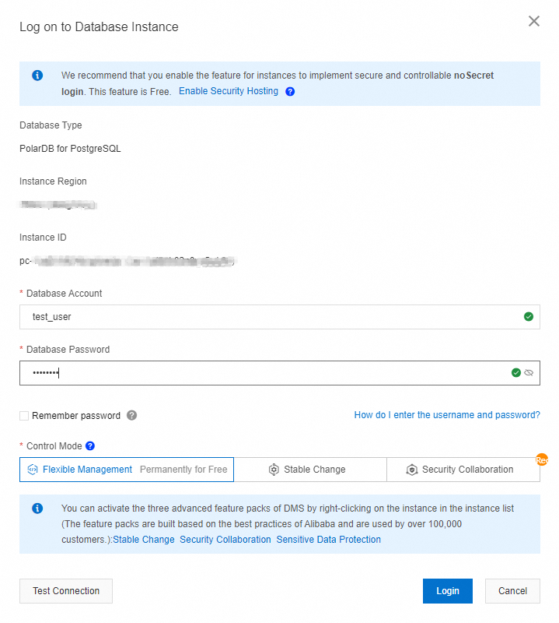Open How do I enter the username and password link
This screenshot has height=623, width=559.
pos(447,415)
